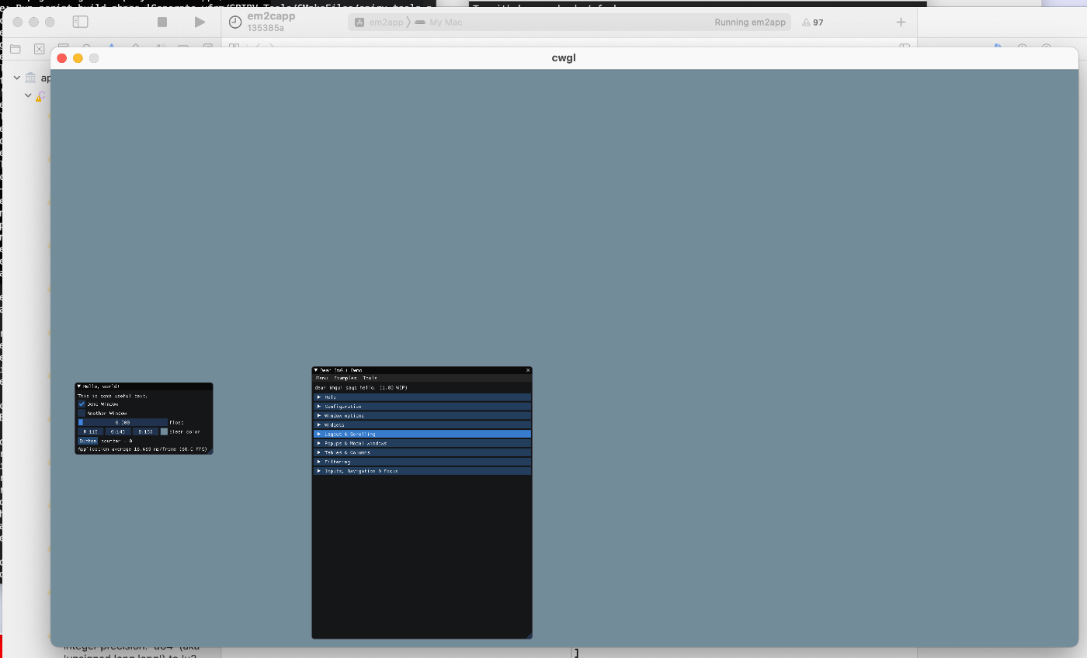The height and width of the screenshot is (658, 1087).
Task: Open the 97 warnings indicator in Xcode
Action: (813, 23)
